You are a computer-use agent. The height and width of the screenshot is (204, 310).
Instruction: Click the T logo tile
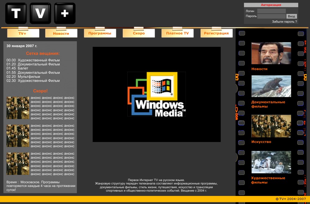click(x=16, y=13)
